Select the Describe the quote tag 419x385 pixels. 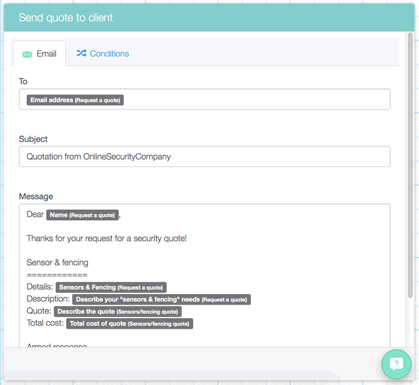point(118,311)
